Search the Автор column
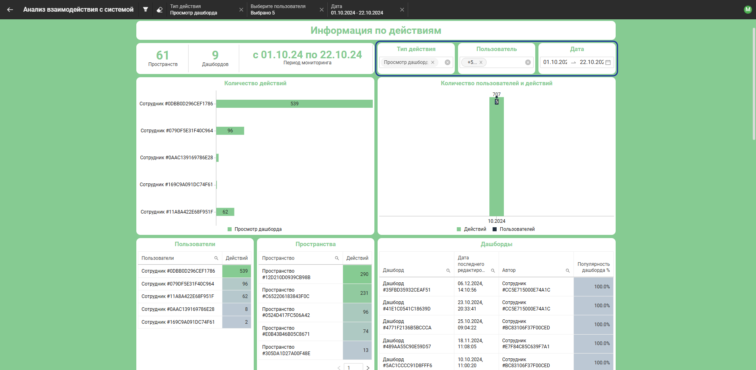The width and height of the screenshot is (756, 370). [568, 271]
